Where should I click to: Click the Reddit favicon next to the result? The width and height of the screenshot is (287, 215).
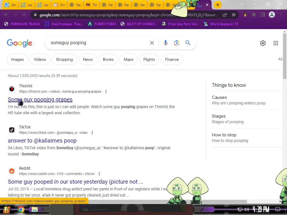(12, 171)
